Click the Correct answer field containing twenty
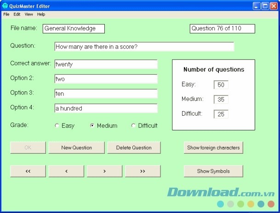The image size is (280, 213). [106, 64]
